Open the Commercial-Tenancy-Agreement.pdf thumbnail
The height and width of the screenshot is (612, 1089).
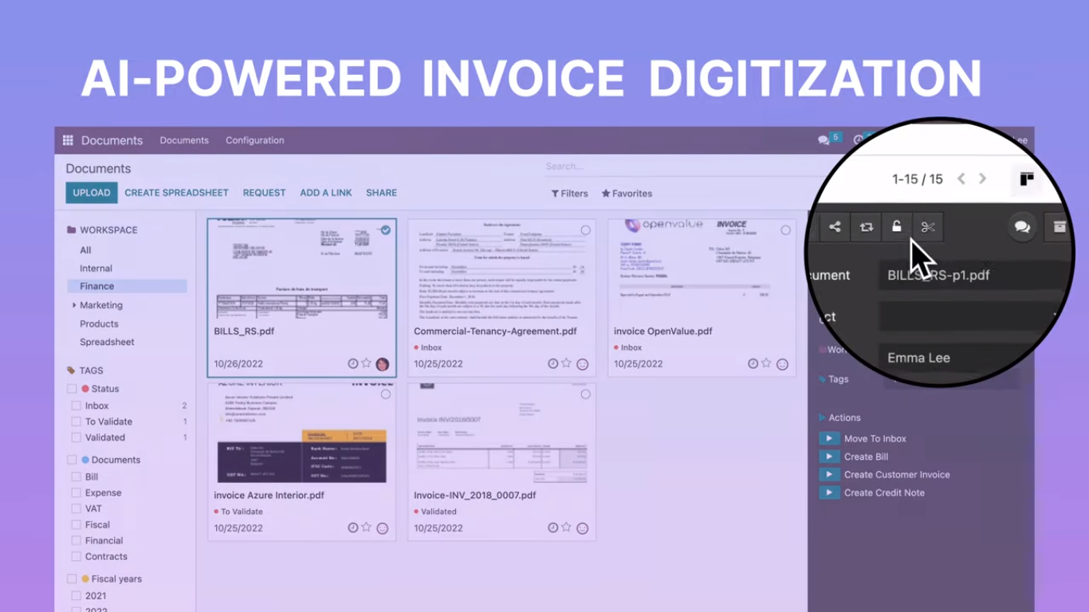click(x=501, y=269)
